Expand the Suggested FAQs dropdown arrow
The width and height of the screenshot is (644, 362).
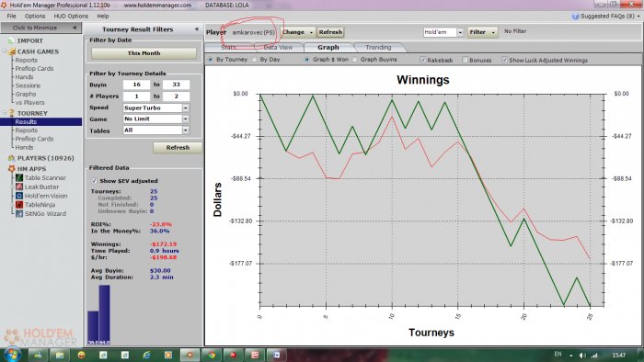click(638, 17)
